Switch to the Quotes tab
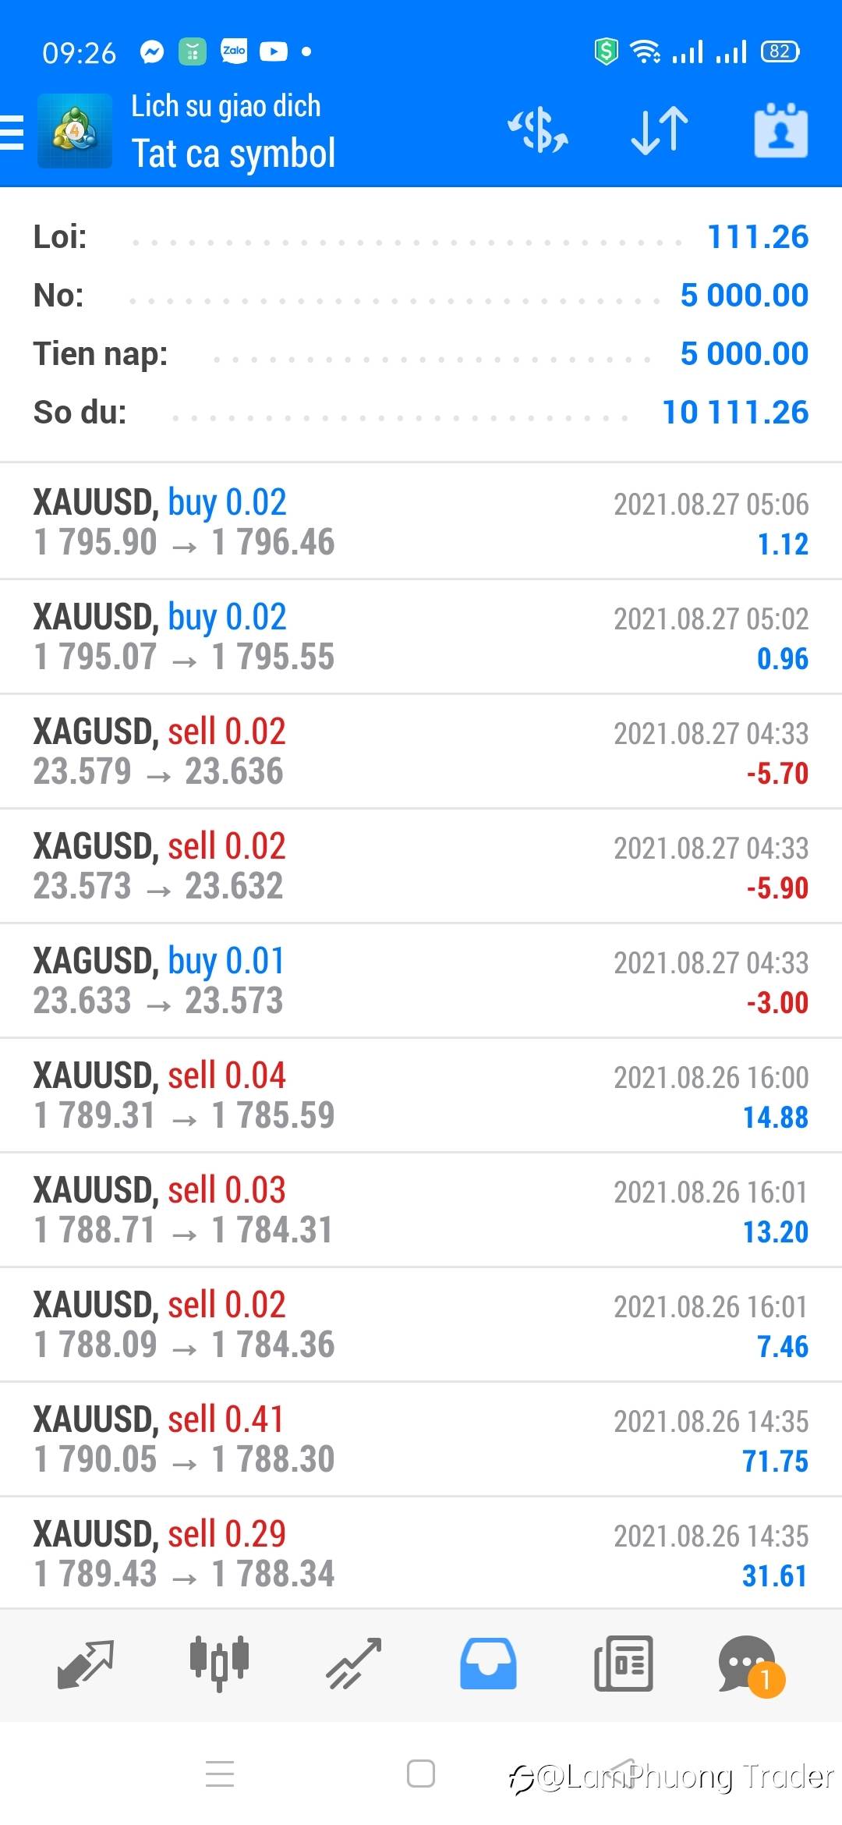 click(x=86, y=1664)
